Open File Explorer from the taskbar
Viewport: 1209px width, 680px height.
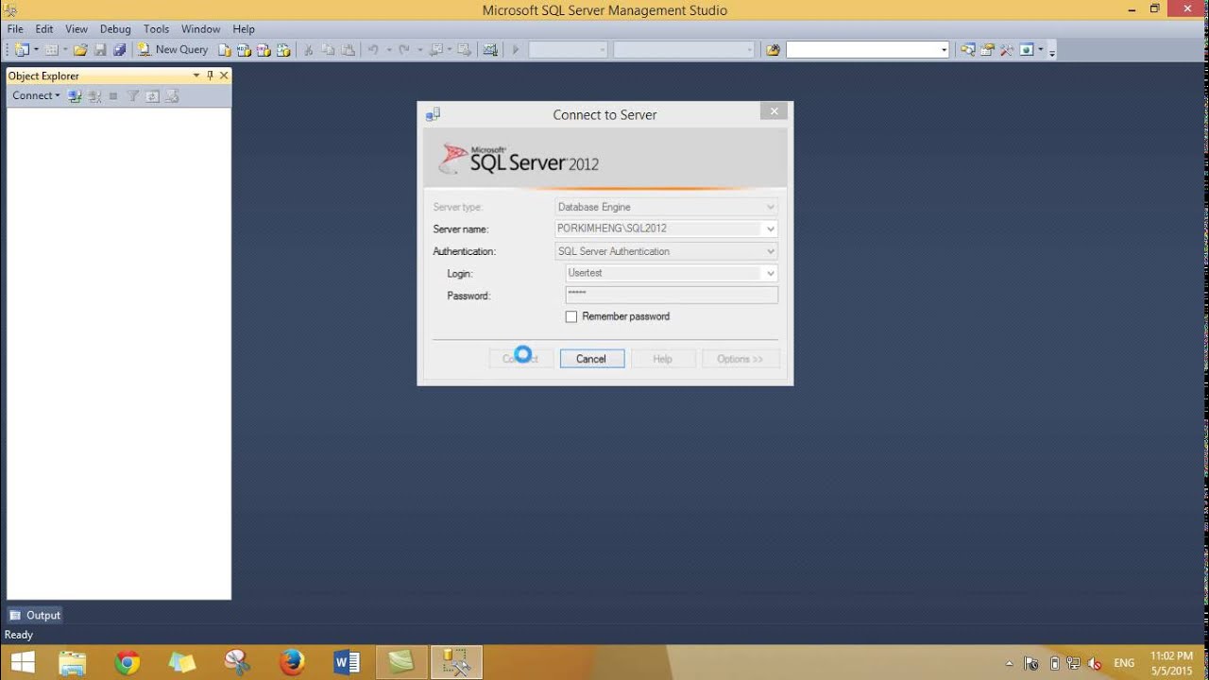[x=73, y=662]
